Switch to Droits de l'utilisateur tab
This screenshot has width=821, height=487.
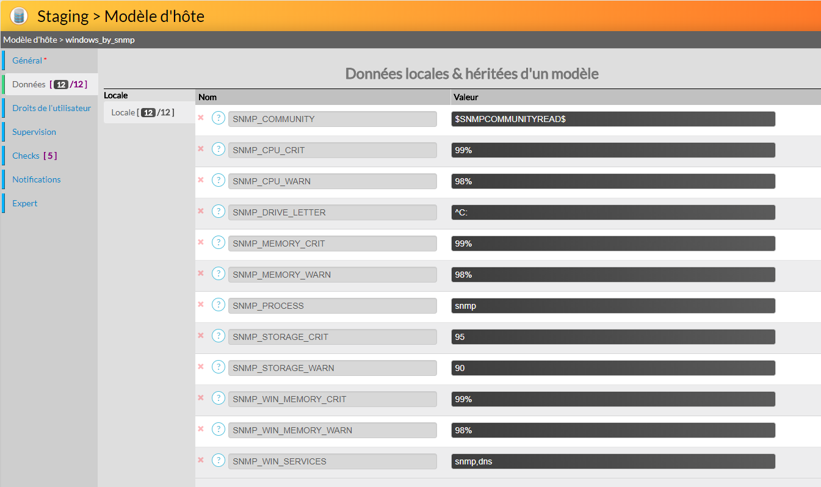pyautogui.click(x=51, y=108)
